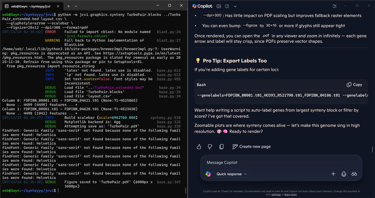Maximize the terminal window
The image size is (375, 198).
pyautogui.click(x=169, y=6)
